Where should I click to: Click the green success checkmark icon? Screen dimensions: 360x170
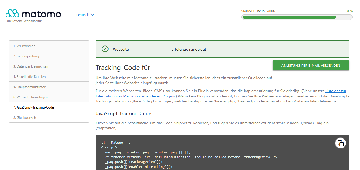105,49
